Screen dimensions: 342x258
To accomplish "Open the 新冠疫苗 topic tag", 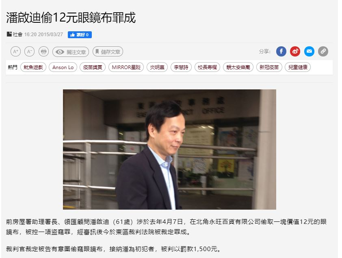I will coord(269,67).
